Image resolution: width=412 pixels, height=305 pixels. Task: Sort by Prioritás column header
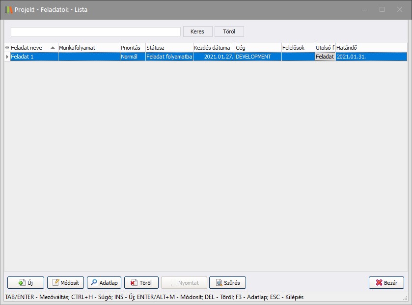click(132, 48)
